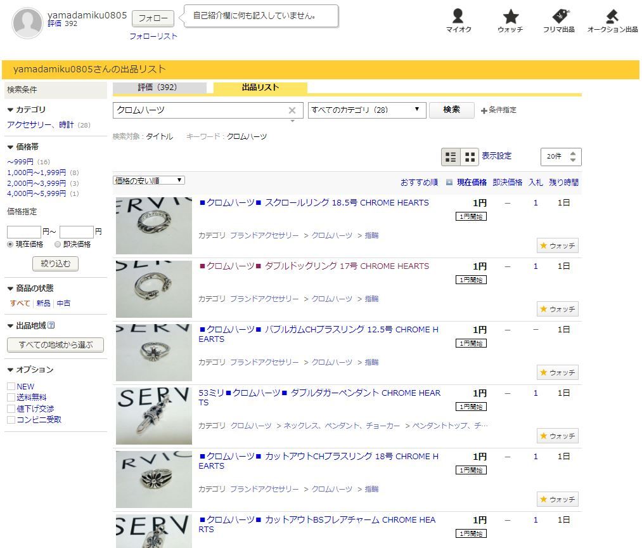Watch the カットアウトCHプラスリング 18号 item
The image size is (642, 548).
click(557, 499)
